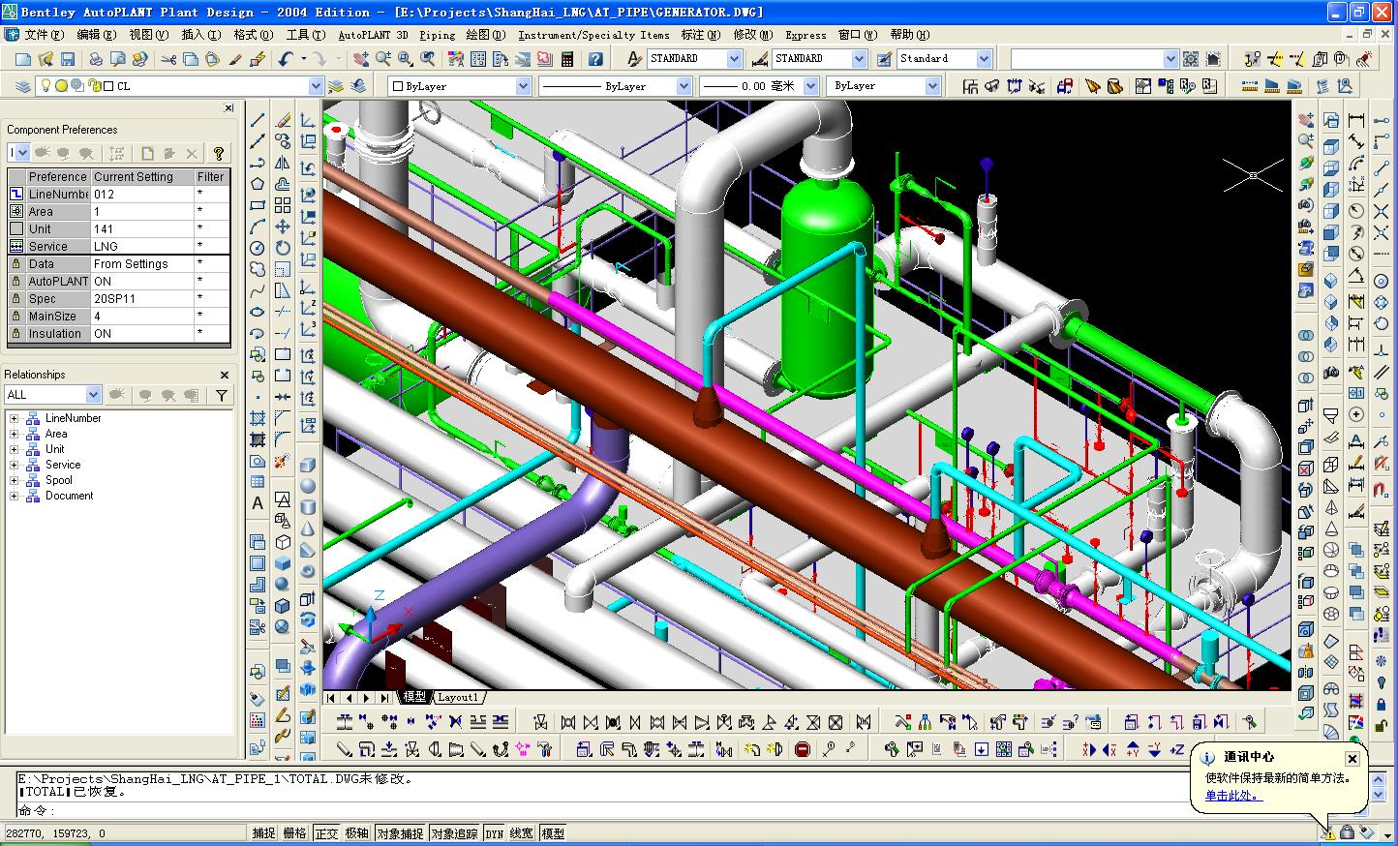Toggle 对象捕捉 object snap in status bar
This screenshot has width=1398, height=846.
(x=400, y=833)
